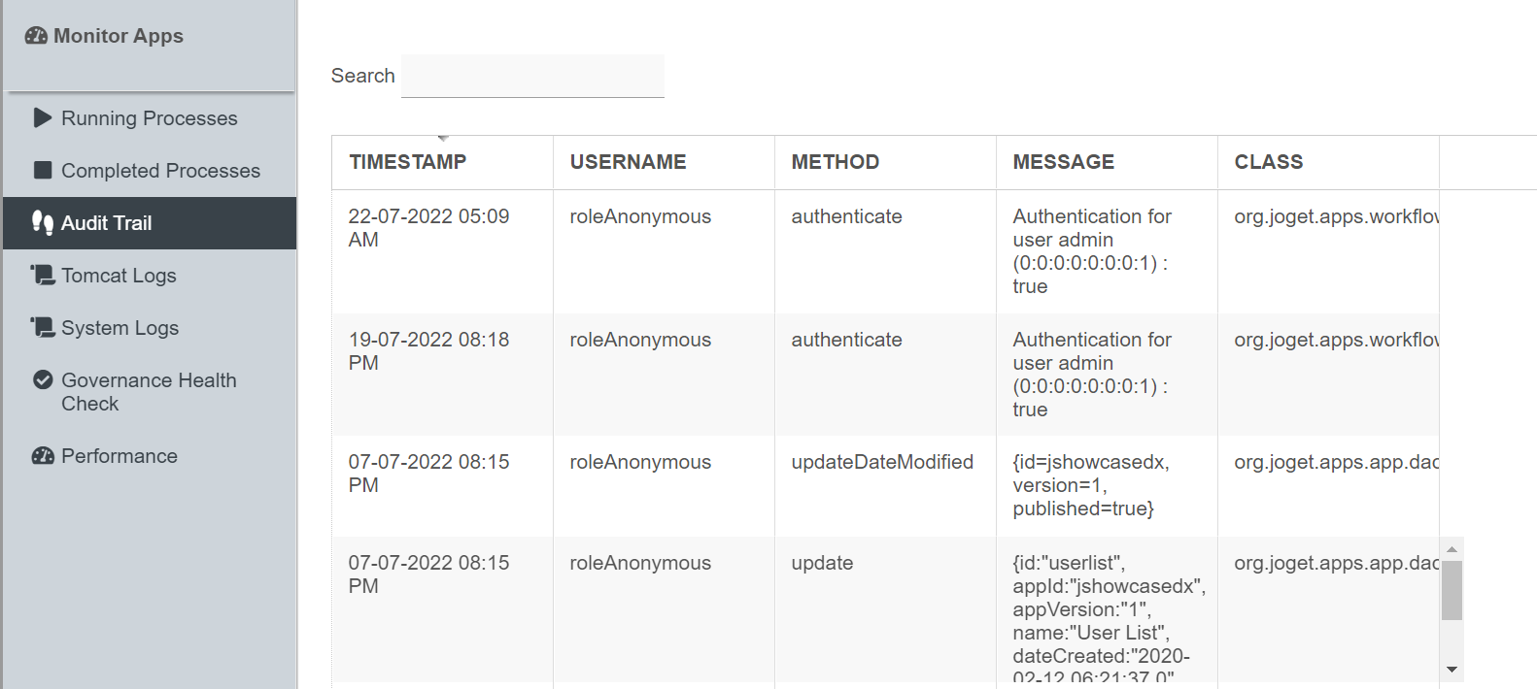Click the Search input field
Screen dimensions: 1537x689
point(532,76)
